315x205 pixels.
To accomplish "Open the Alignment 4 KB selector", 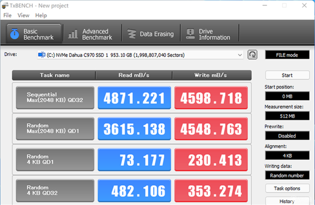I will 287,155.
